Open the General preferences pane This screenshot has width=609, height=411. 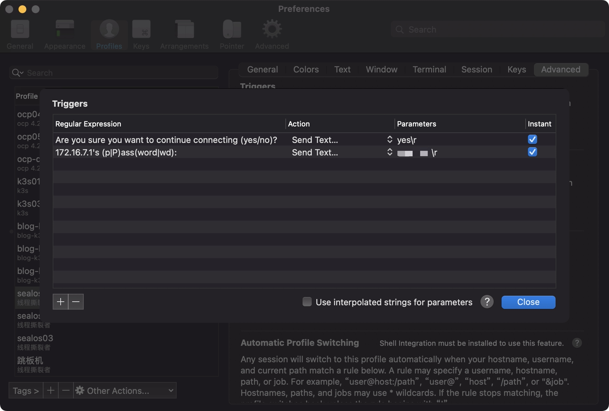pyautogui.click(x=20, y=35)
